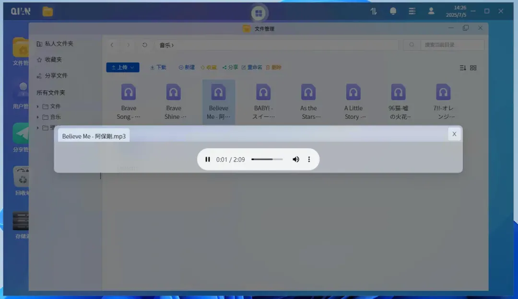Open 回收站 recycle bin desktop icon
The height and width of the screenshot is (299, 518).
21,181
